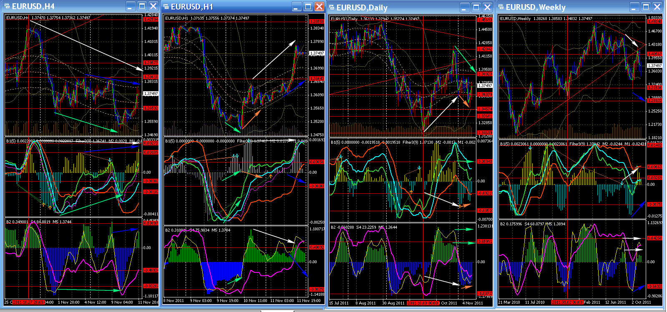The image size is (667, 312).
Task: Click the H4 chart OHLC header label
Action: coord(48,18)
